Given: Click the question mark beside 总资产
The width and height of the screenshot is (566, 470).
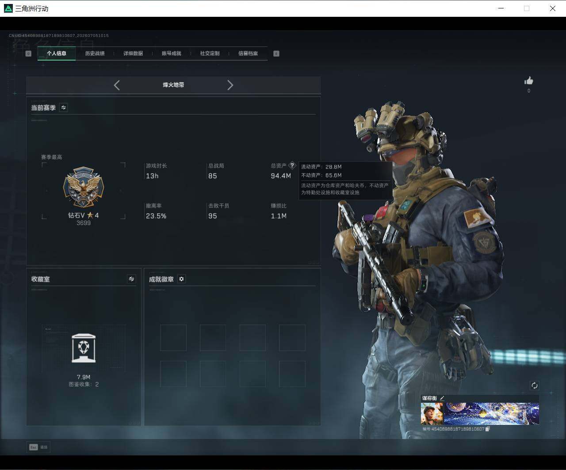Looking at the screenshot, I should coord(292,165).
